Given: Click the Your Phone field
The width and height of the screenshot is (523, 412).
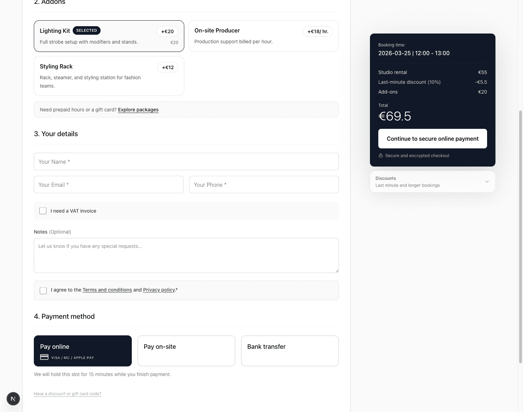Looking at the screenshot, I should [264, 184].
